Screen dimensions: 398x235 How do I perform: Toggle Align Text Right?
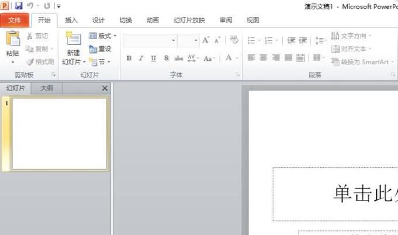coord(276,58)
